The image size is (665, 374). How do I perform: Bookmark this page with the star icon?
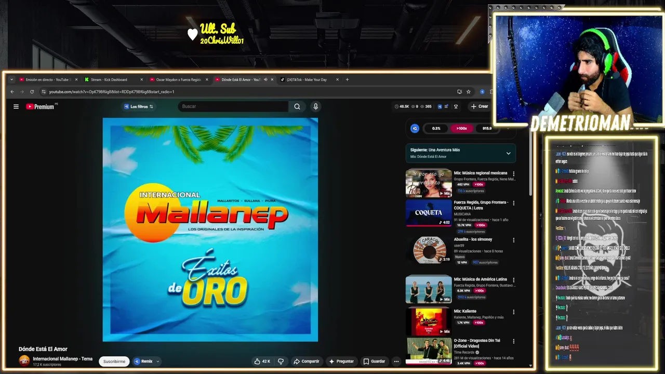click(x=468, y=92)
